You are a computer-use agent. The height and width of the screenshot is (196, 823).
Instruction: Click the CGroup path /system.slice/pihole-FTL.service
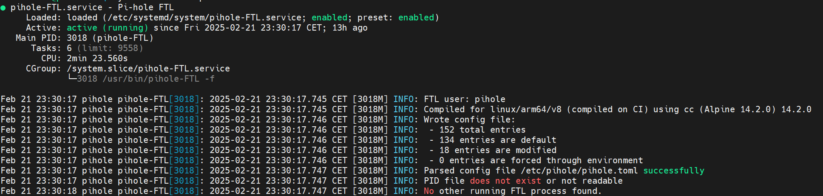148,68
